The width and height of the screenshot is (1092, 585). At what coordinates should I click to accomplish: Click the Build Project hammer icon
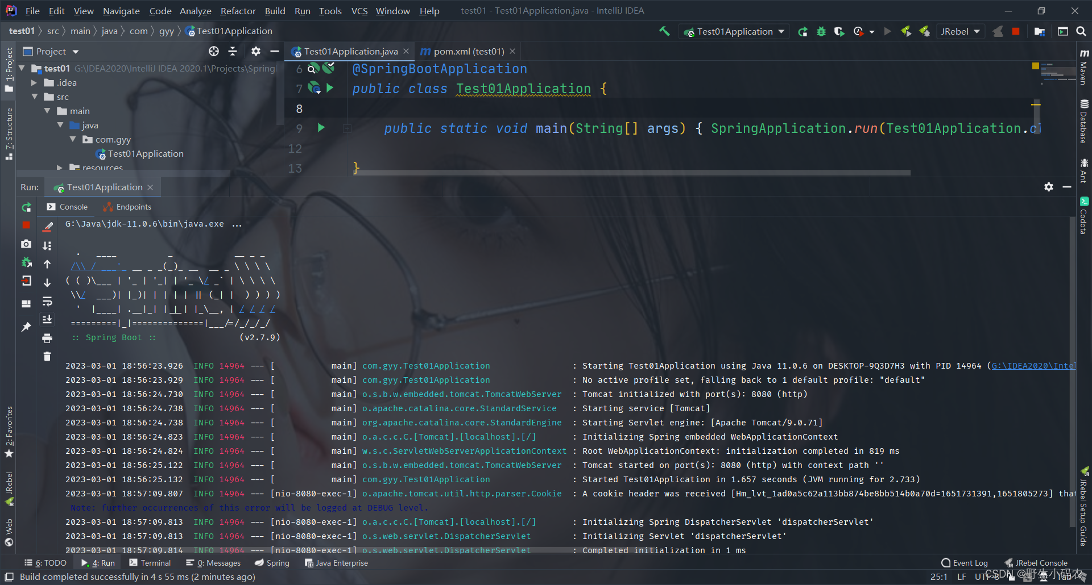click(664, 31)
